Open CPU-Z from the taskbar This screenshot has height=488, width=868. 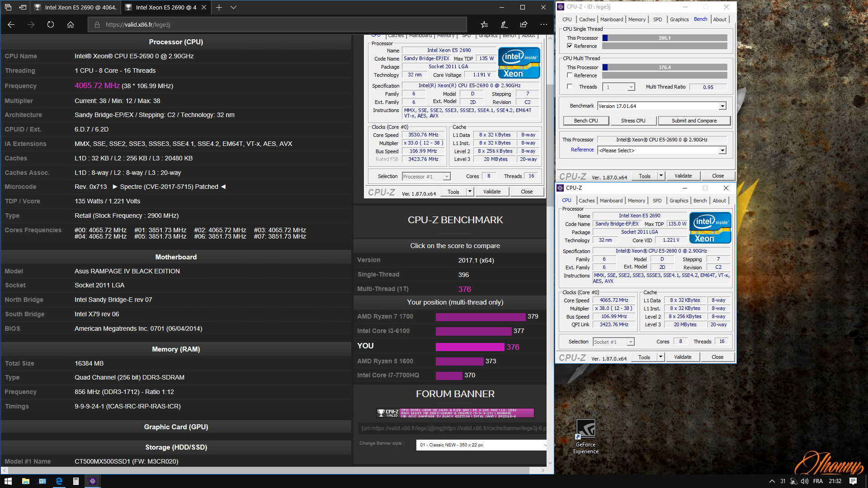click(92, 481)
